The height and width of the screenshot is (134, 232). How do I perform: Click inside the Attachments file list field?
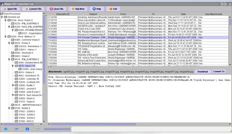point(128,72)
